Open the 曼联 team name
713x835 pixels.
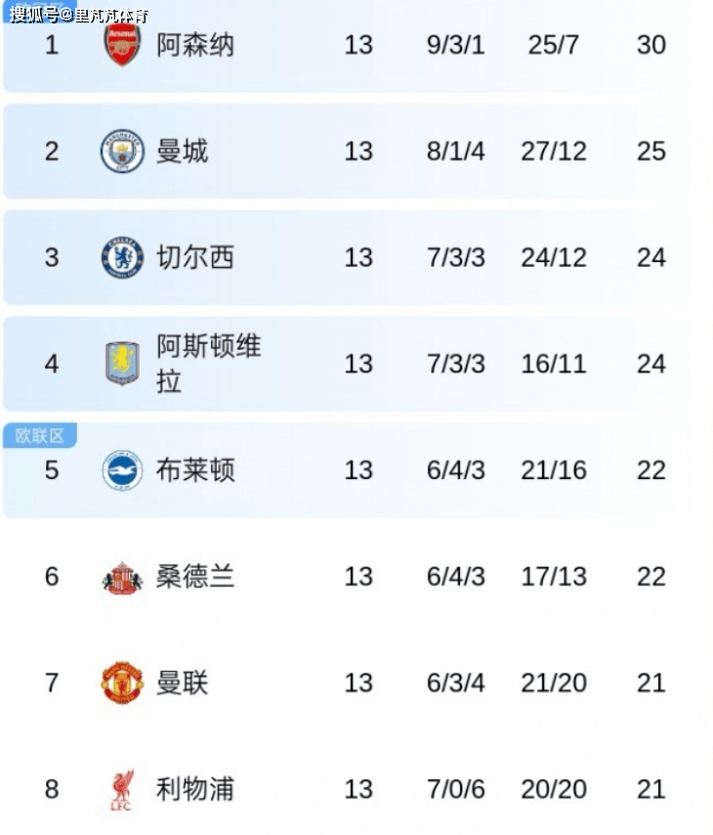coord(183,682)
